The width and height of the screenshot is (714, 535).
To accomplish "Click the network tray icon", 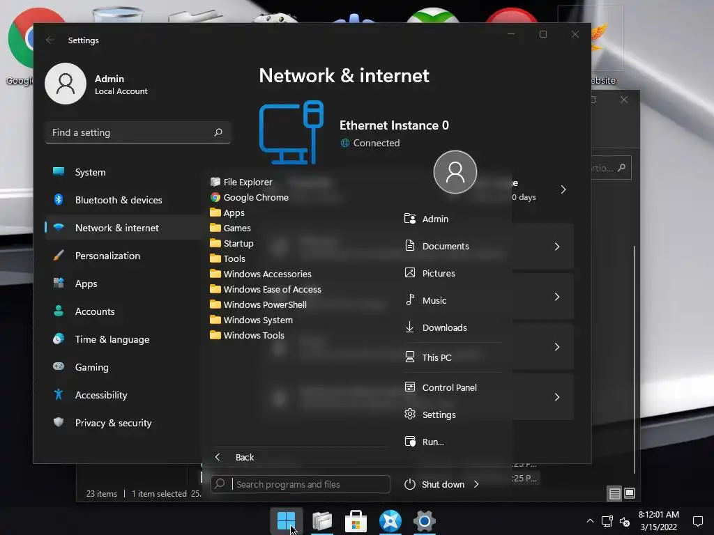I will pyautogui.click(x=607, y=521).
